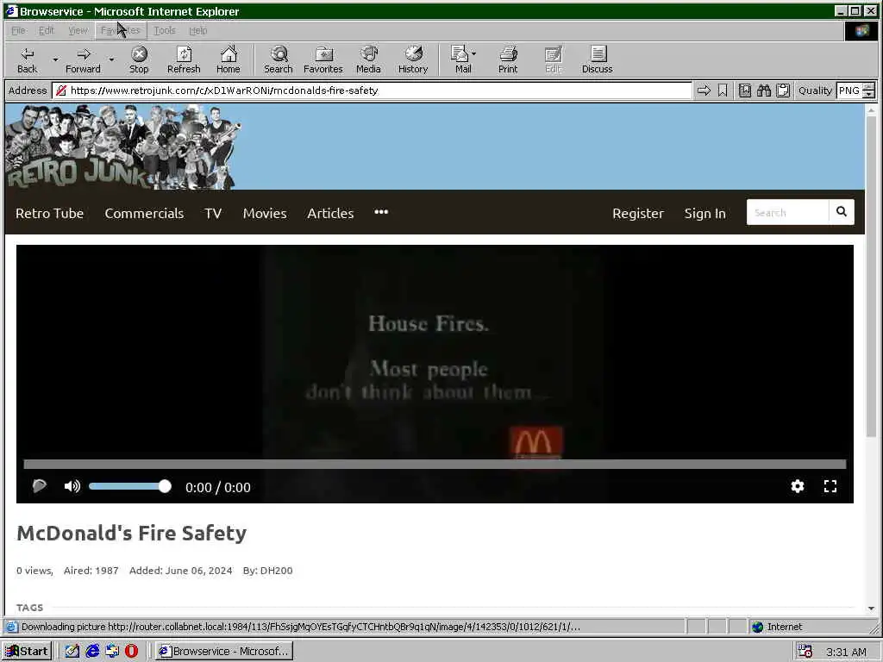
Task: Click the video volume slider
Action: coord(129,486)
